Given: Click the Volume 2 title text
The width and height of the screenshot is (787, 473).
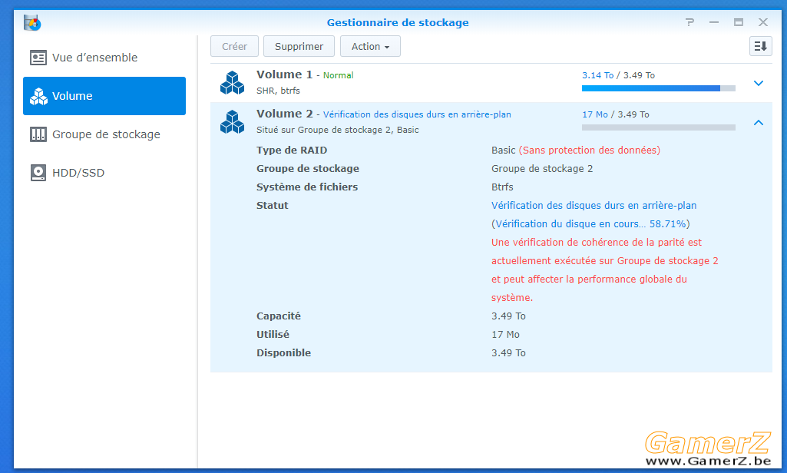Looking at the screenshot, I should [x=285, y=114].
